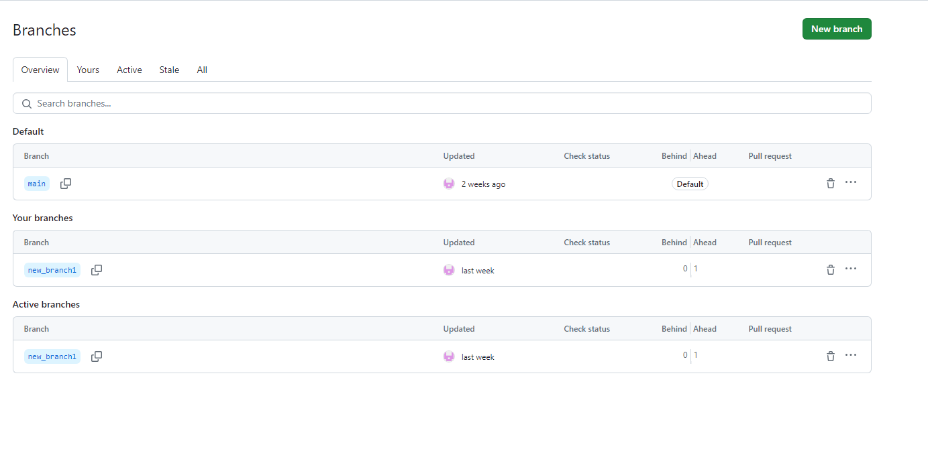
Task: Copy the main branch name to clipboard
Action: (66, 184)
